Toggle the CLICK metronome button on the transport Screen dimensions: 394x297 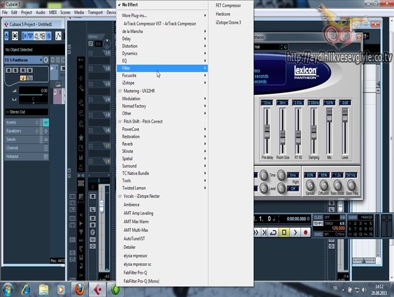tap(318, 217)
